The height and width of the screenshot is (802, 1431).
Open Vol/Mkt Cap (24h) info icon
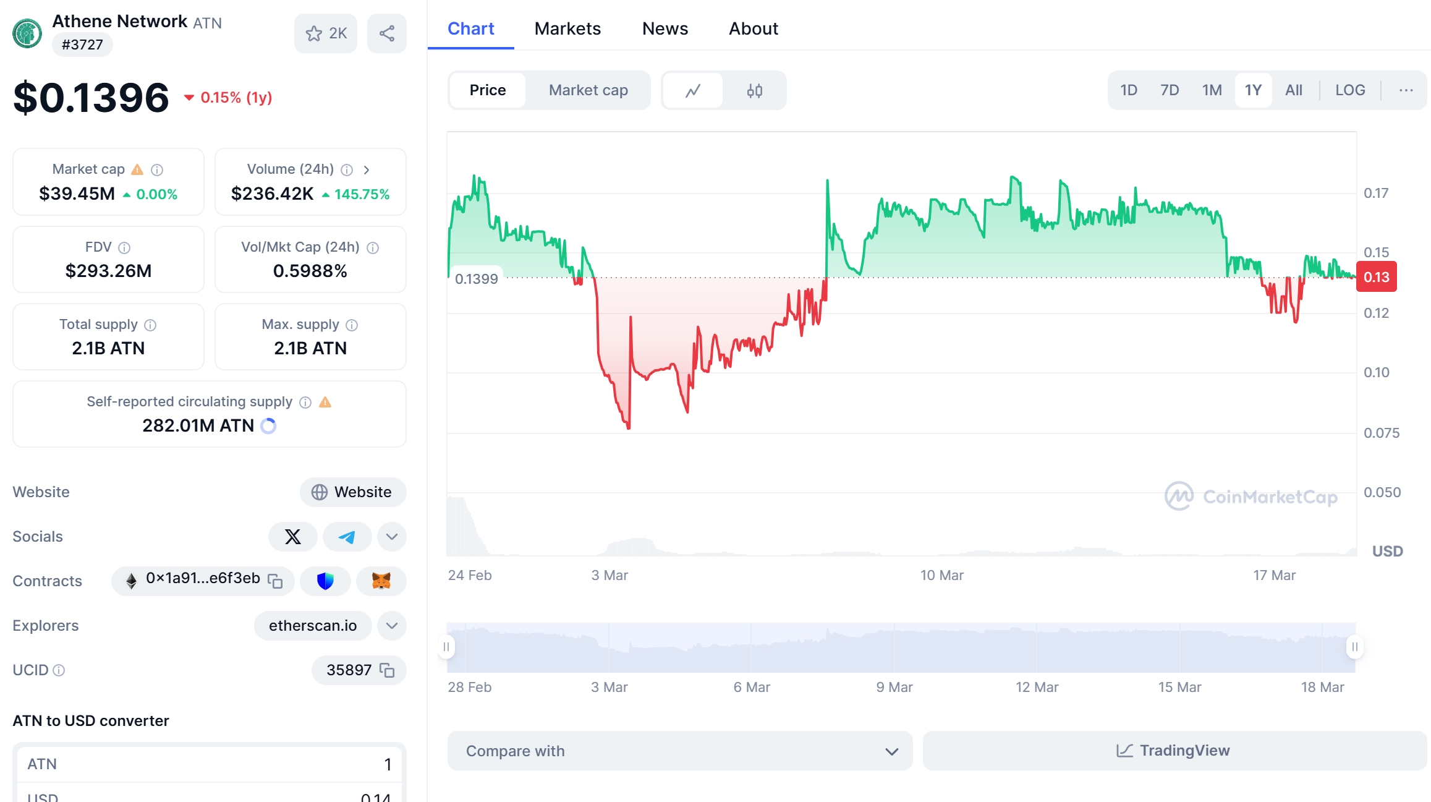[x=373, y=247]
